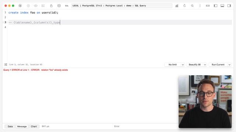Click the green maximize window button

pos(13,6)
